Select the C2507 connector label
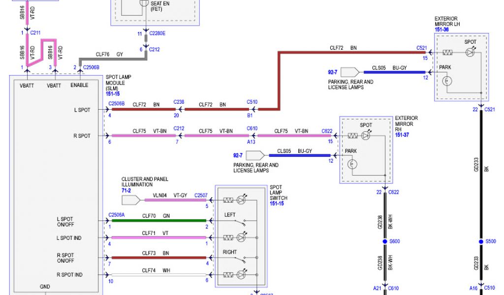The height and width of the screenshot is (295, 504). coord(200,195)
